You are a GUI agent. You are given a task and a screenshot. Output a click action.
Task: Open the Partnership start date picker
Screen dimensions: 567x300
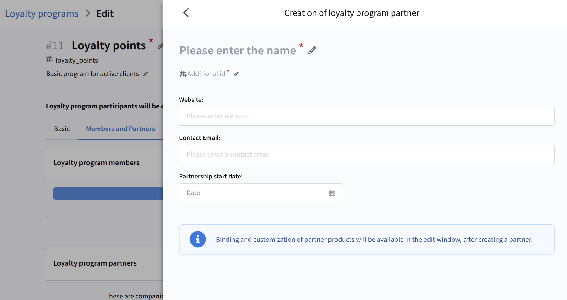coord(255,193)
